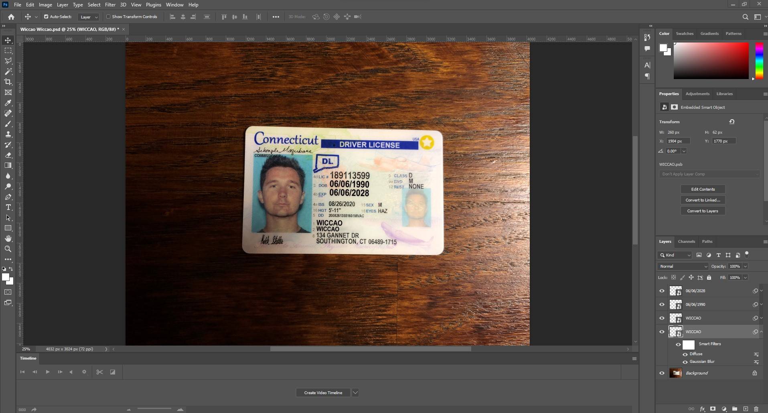Image resolution: width=768 pixels, height=413 pixels.
Task: Open the rotation angle dropdown
Action: (x=684, y=151)
